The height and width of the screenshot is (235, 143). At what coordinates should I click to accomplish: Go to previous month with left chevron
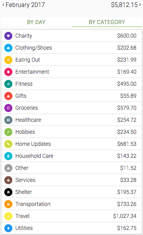3,5
